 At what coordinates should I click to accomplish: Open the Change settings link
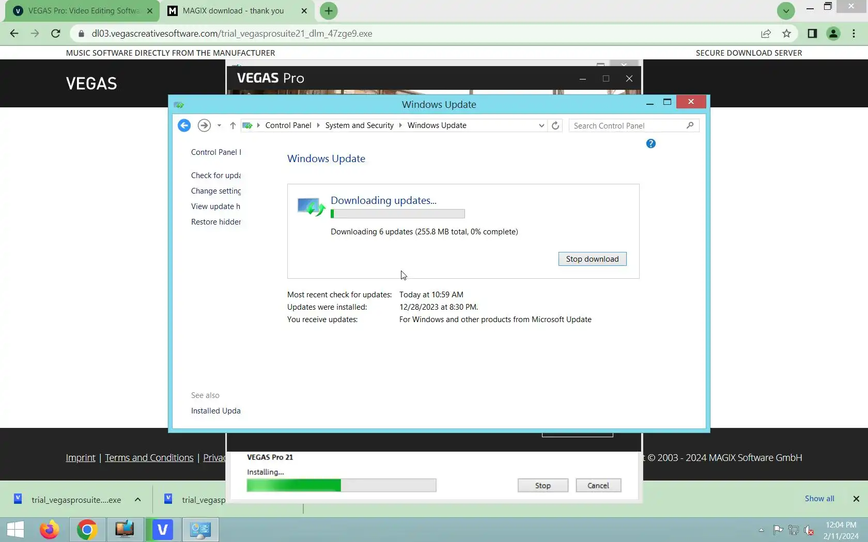coord(216,191)
